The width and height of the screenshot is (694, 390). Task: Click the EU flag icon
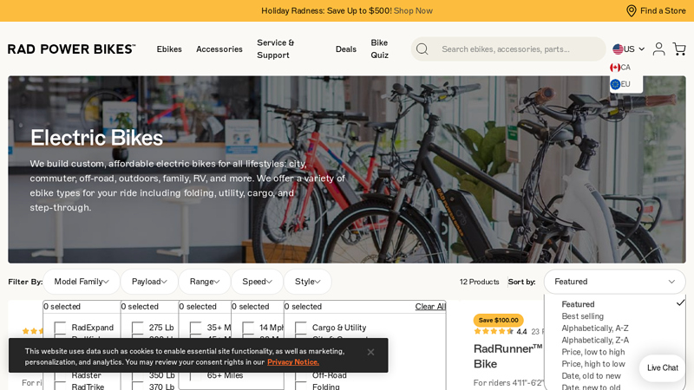[615, 84]
